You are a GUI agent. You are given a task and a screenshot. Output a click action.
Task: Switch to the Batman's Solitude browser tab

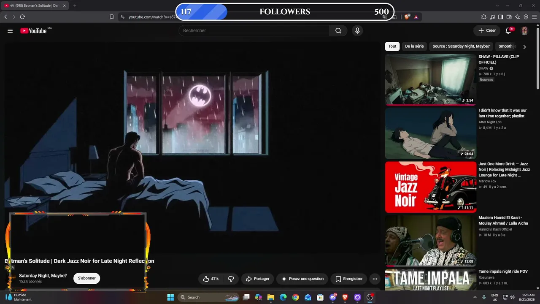[35, 5]
